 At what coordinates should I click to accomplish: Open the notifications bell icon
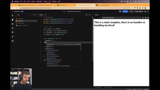[x=145, y=11]
